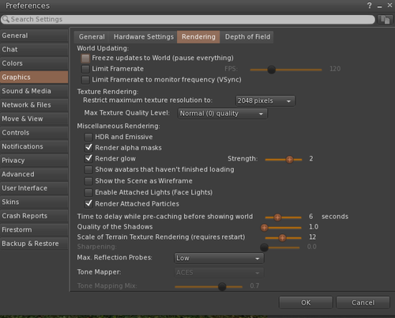Switch to the Hardware Settings tab

coord(144,37)
